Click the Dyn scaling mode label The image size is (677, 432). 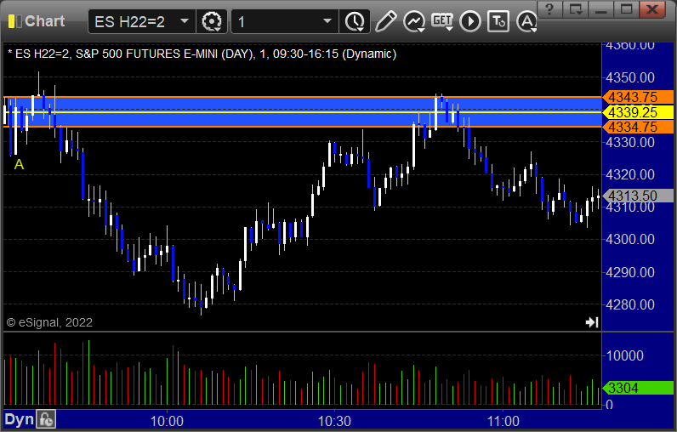(19, 419)
